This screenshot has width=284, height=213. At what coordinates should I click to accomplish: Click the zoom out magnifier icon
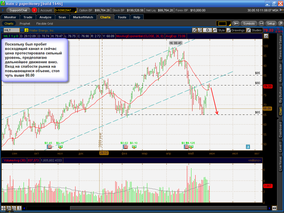pos(14,208)
